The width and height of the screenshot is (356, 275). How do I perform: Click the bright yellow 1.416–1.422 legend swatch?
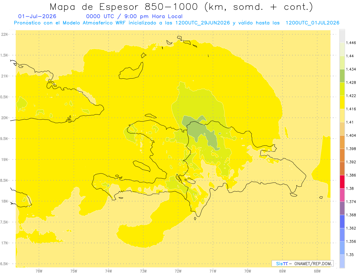click(342, 102)
